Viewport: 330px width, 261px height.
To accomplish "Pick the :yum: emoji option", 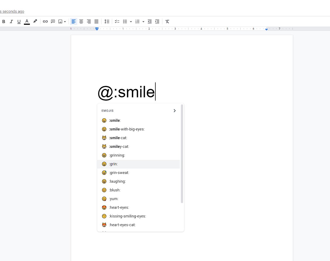I will point(139,199).
